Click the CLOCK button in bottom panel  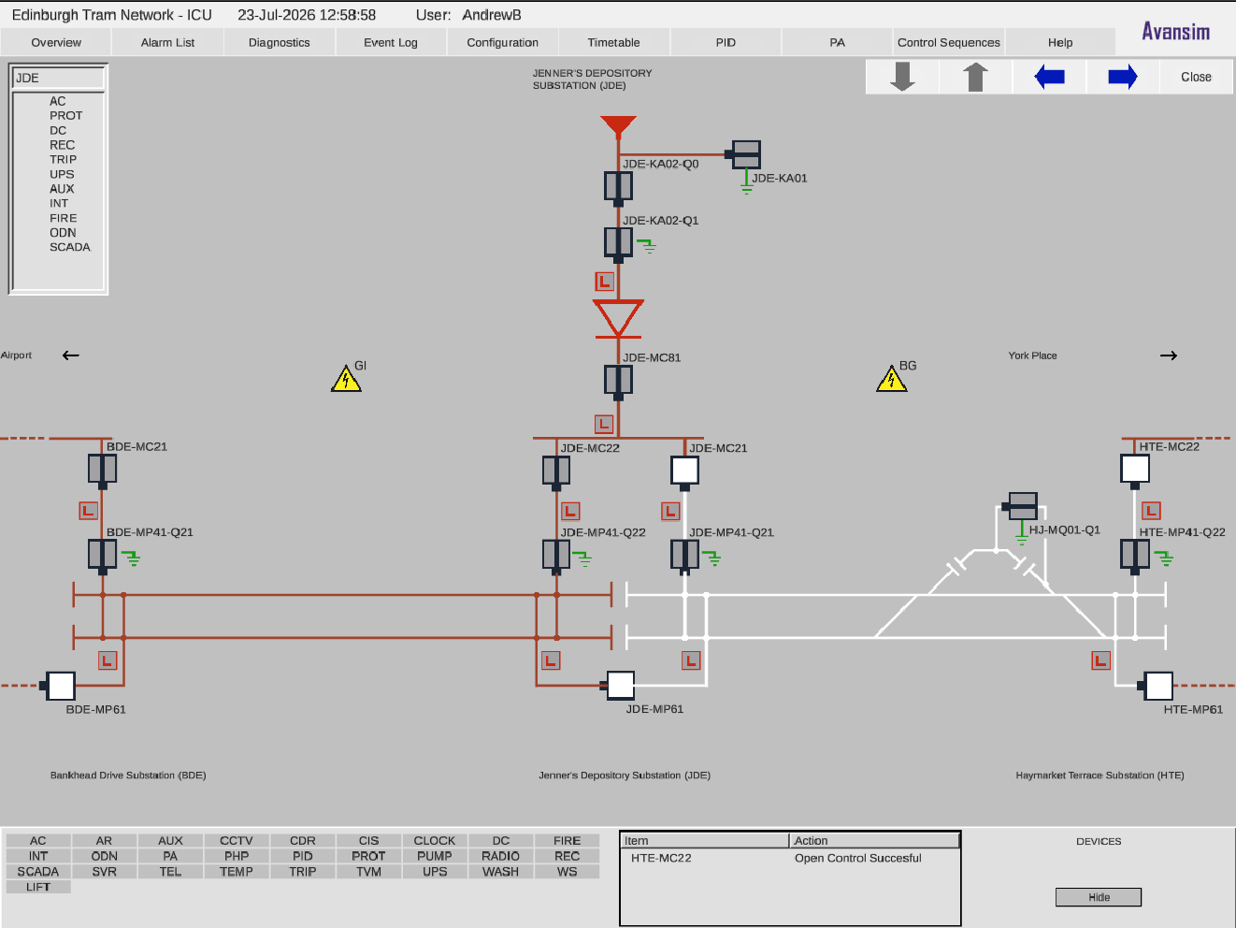click(435, 841)
